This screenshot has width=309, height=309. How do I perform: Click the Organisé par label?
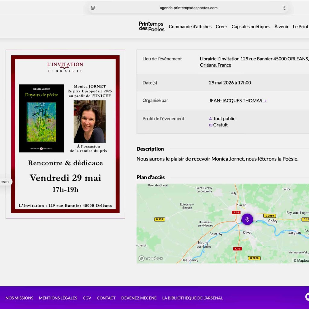155,100
